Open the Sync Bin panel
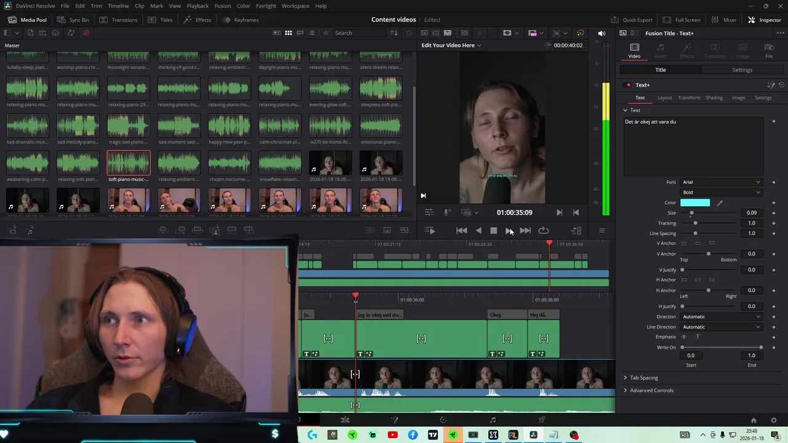This screenshot has width=788, height=443. pyautogui.click(x=72, y=20)
